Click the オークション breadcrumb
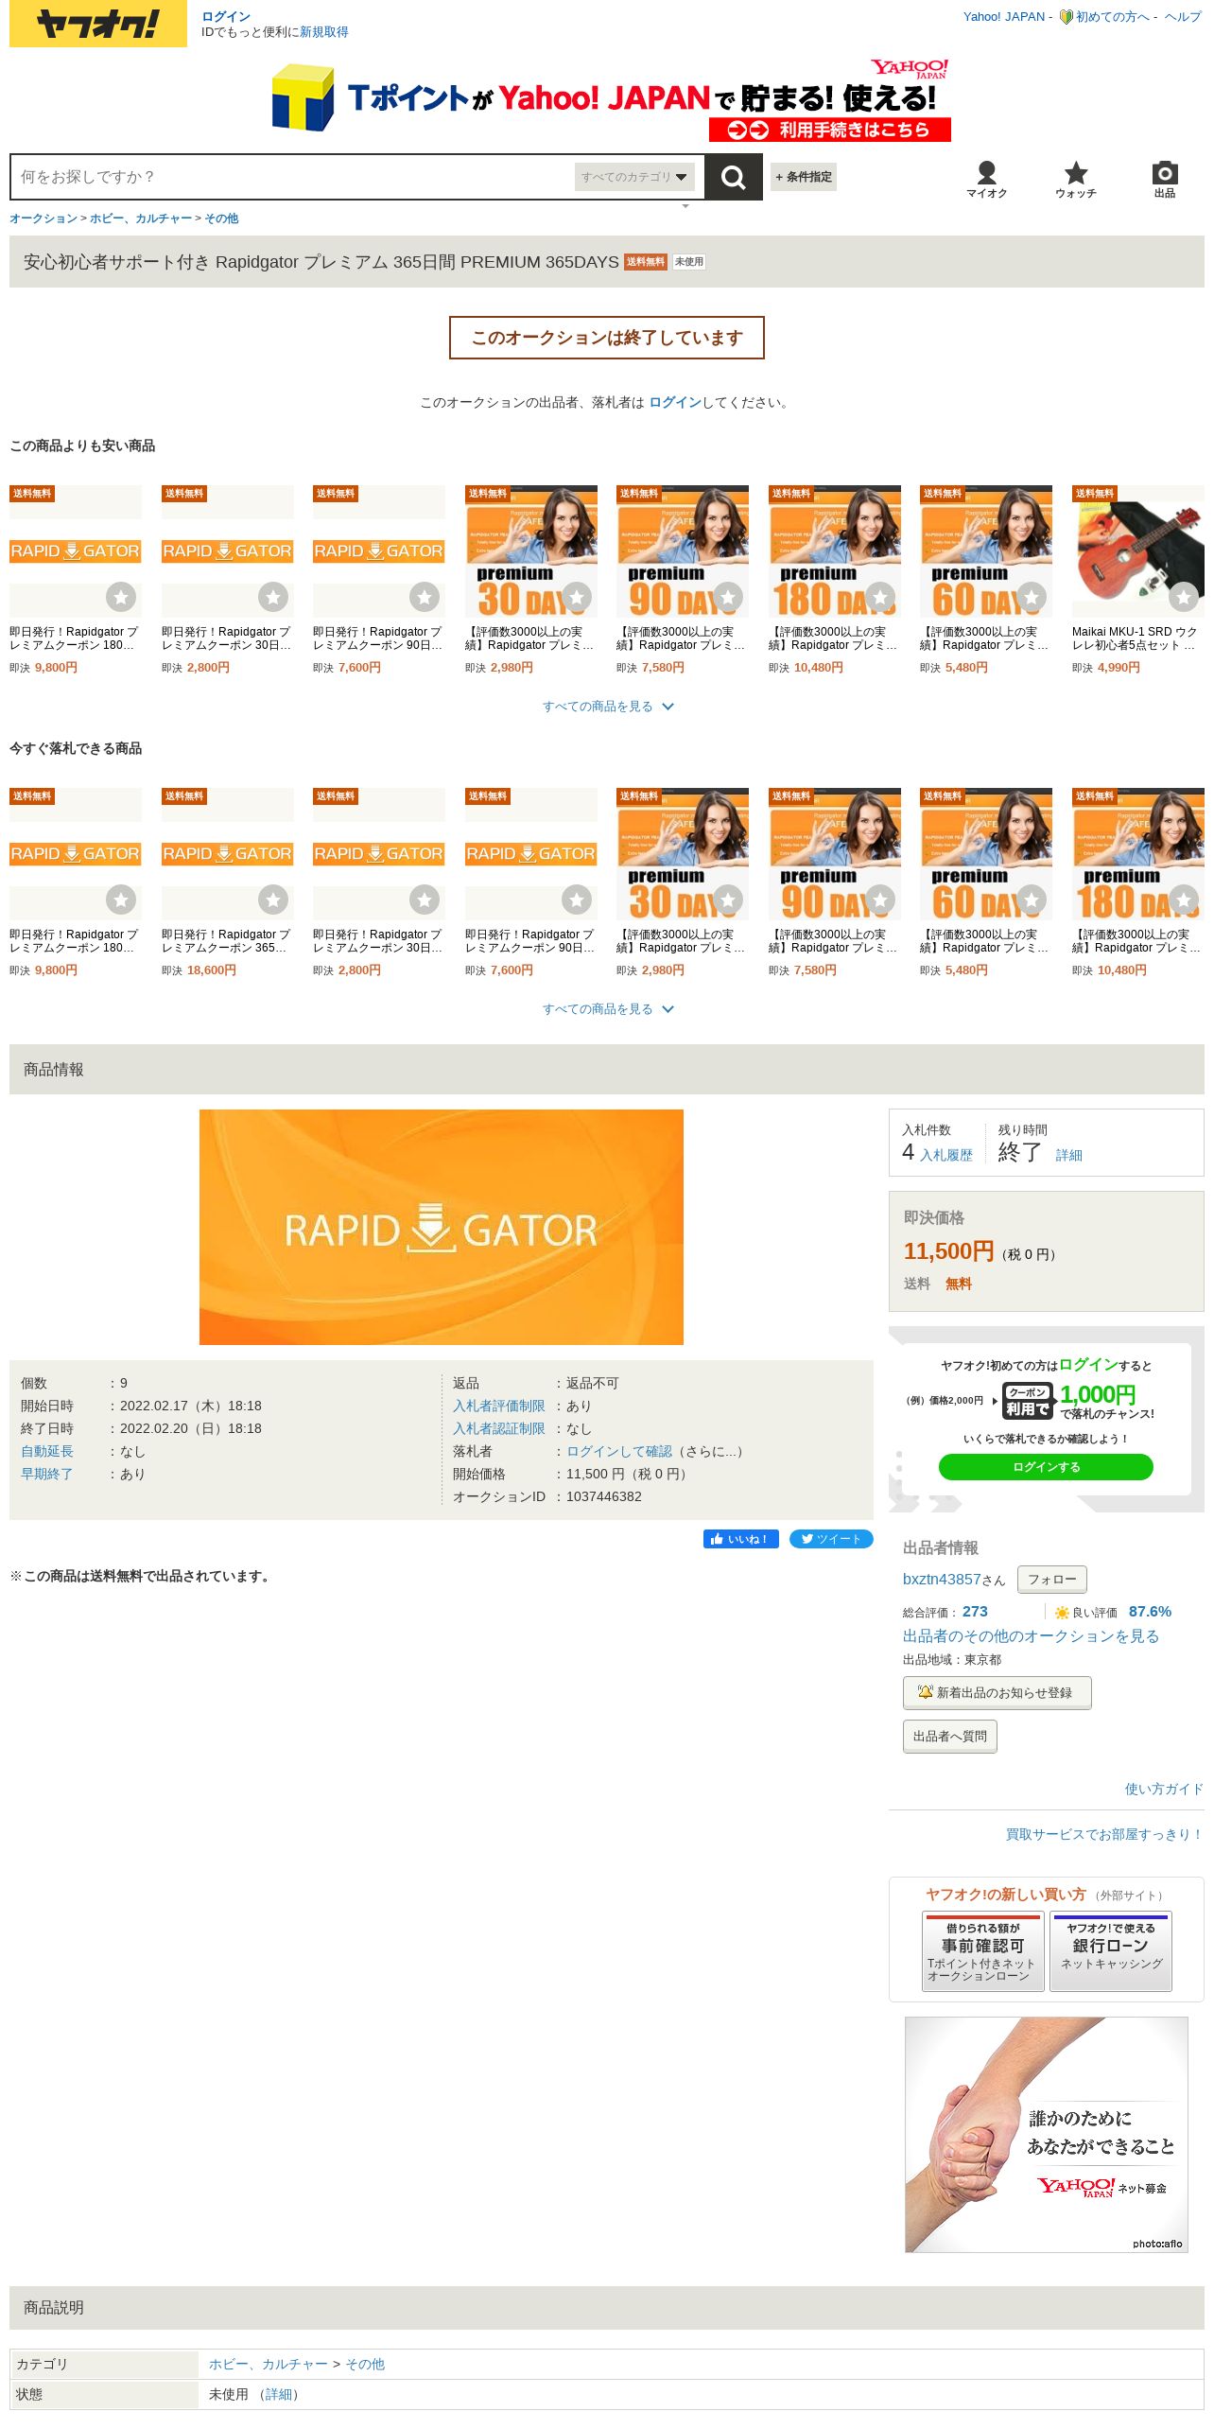 pyautogui.click(x=43, y=218)
